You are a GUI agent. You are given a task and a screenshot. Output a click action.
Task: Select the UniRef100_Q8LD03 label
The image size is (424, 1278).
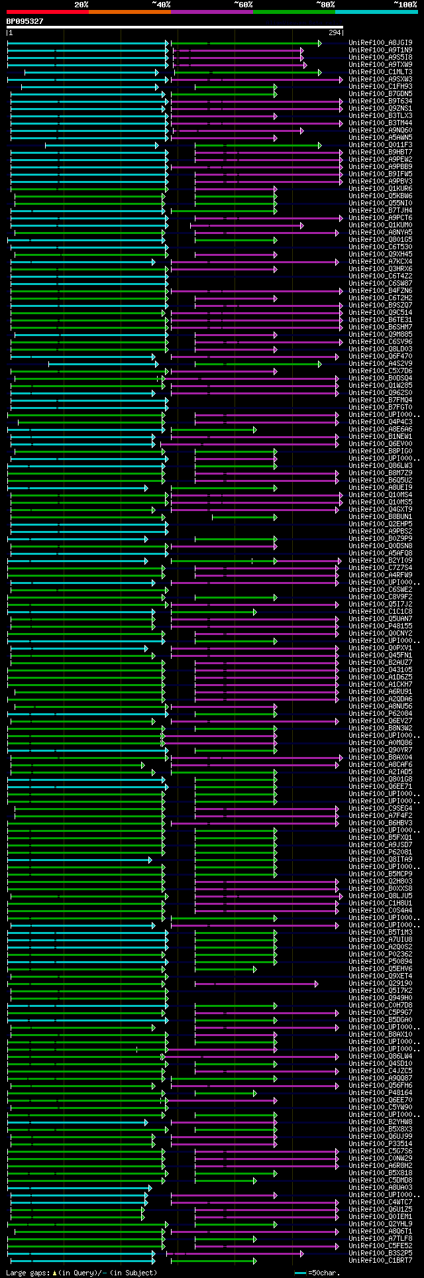380,349
